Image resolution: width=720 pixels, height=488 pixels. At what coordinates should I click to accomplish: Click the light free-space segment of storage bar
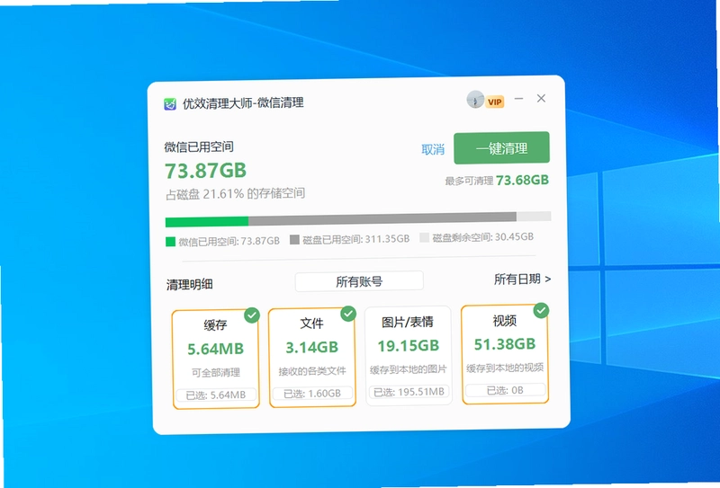point(534,216)
